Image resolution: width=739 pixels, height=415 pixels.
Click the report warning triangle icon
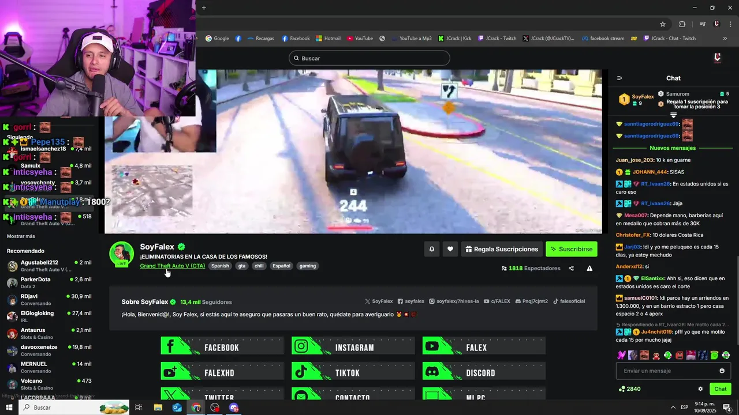pos(589,268)
